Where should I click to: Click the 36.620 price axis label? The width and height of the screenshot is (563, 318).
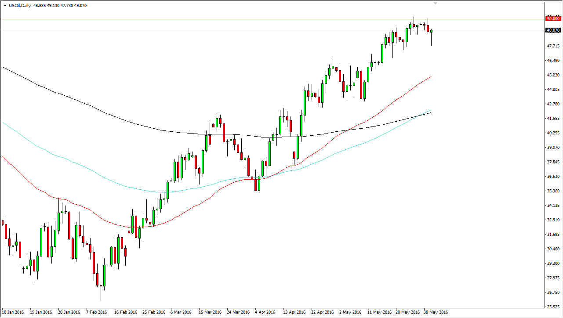552,176
